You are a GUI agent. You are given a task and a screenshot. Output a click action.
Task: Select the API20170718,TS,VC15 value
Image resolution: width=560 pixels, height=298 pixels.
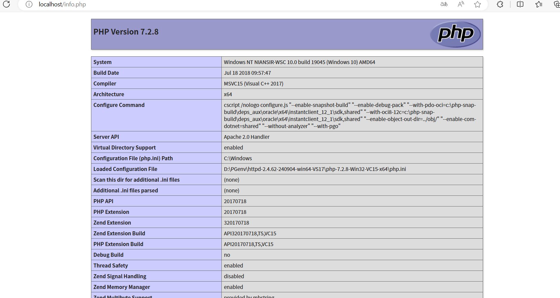coord(249,244)
